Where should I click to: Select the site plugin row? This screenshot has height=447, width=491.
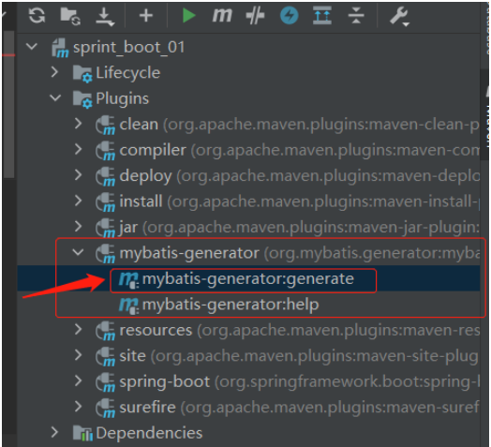point(248,356)
